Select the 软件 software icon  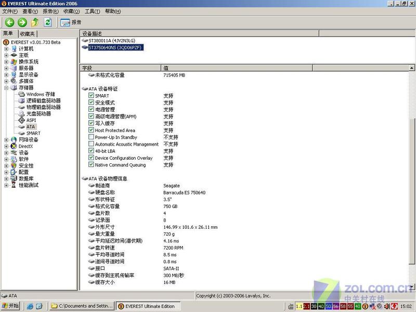pos(14,159)
